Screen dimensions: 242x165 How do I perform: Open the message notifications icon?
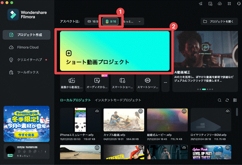(x=210, y=4)
